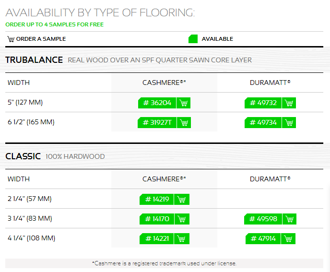Order sample with cart icon beside #14219
Viewport: 330px width, 272px height.
[182, 200]
